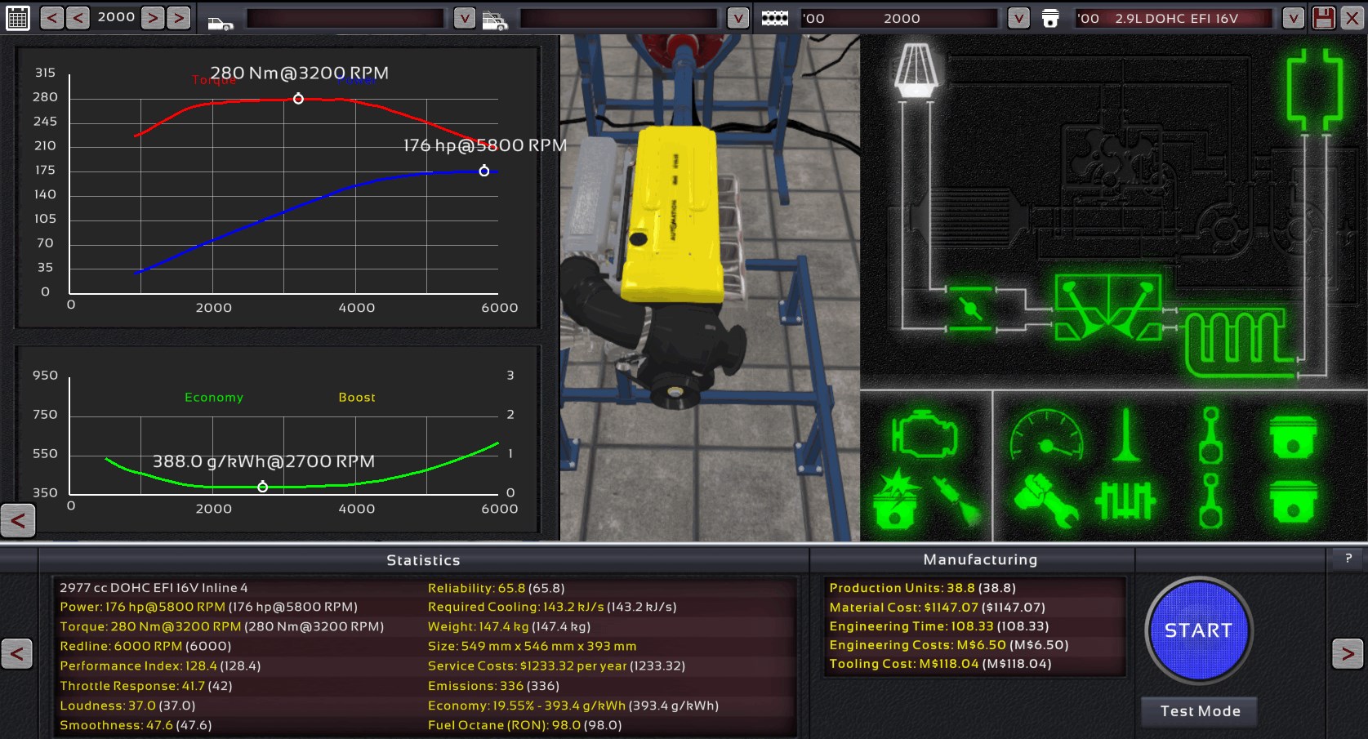
Task: Click the Performance Index: 128.4 stat
Action: click(x=160, y=666)
